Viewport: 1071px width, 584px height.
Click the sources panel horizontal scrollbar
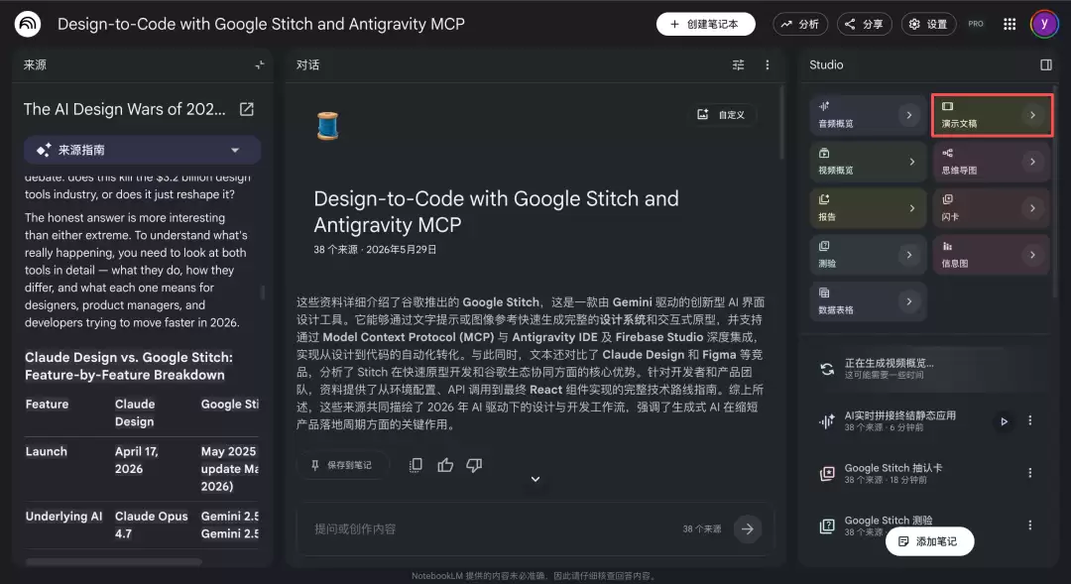coord(113,562)
